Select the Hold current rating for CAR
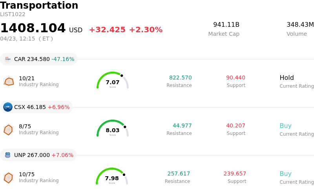The width and height of the screenshot is (314, 192). [287, 78]
